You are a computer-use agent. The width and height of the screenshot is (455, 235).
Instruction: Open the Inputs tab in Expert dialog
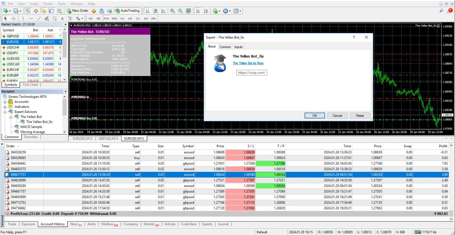point(238,47)
